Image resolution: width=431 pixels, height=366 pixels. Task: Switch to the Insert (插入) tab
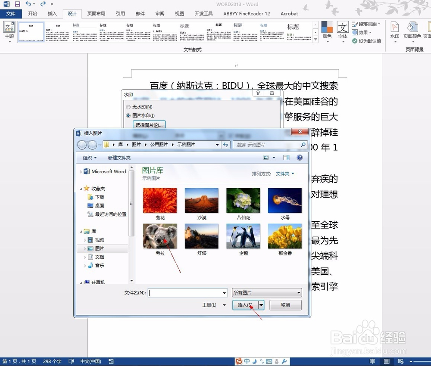52,13
